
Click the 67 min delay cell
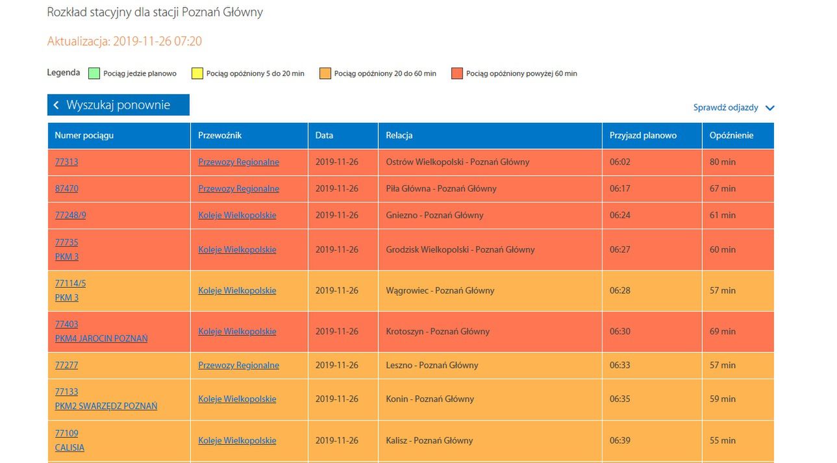click(738, 189)
